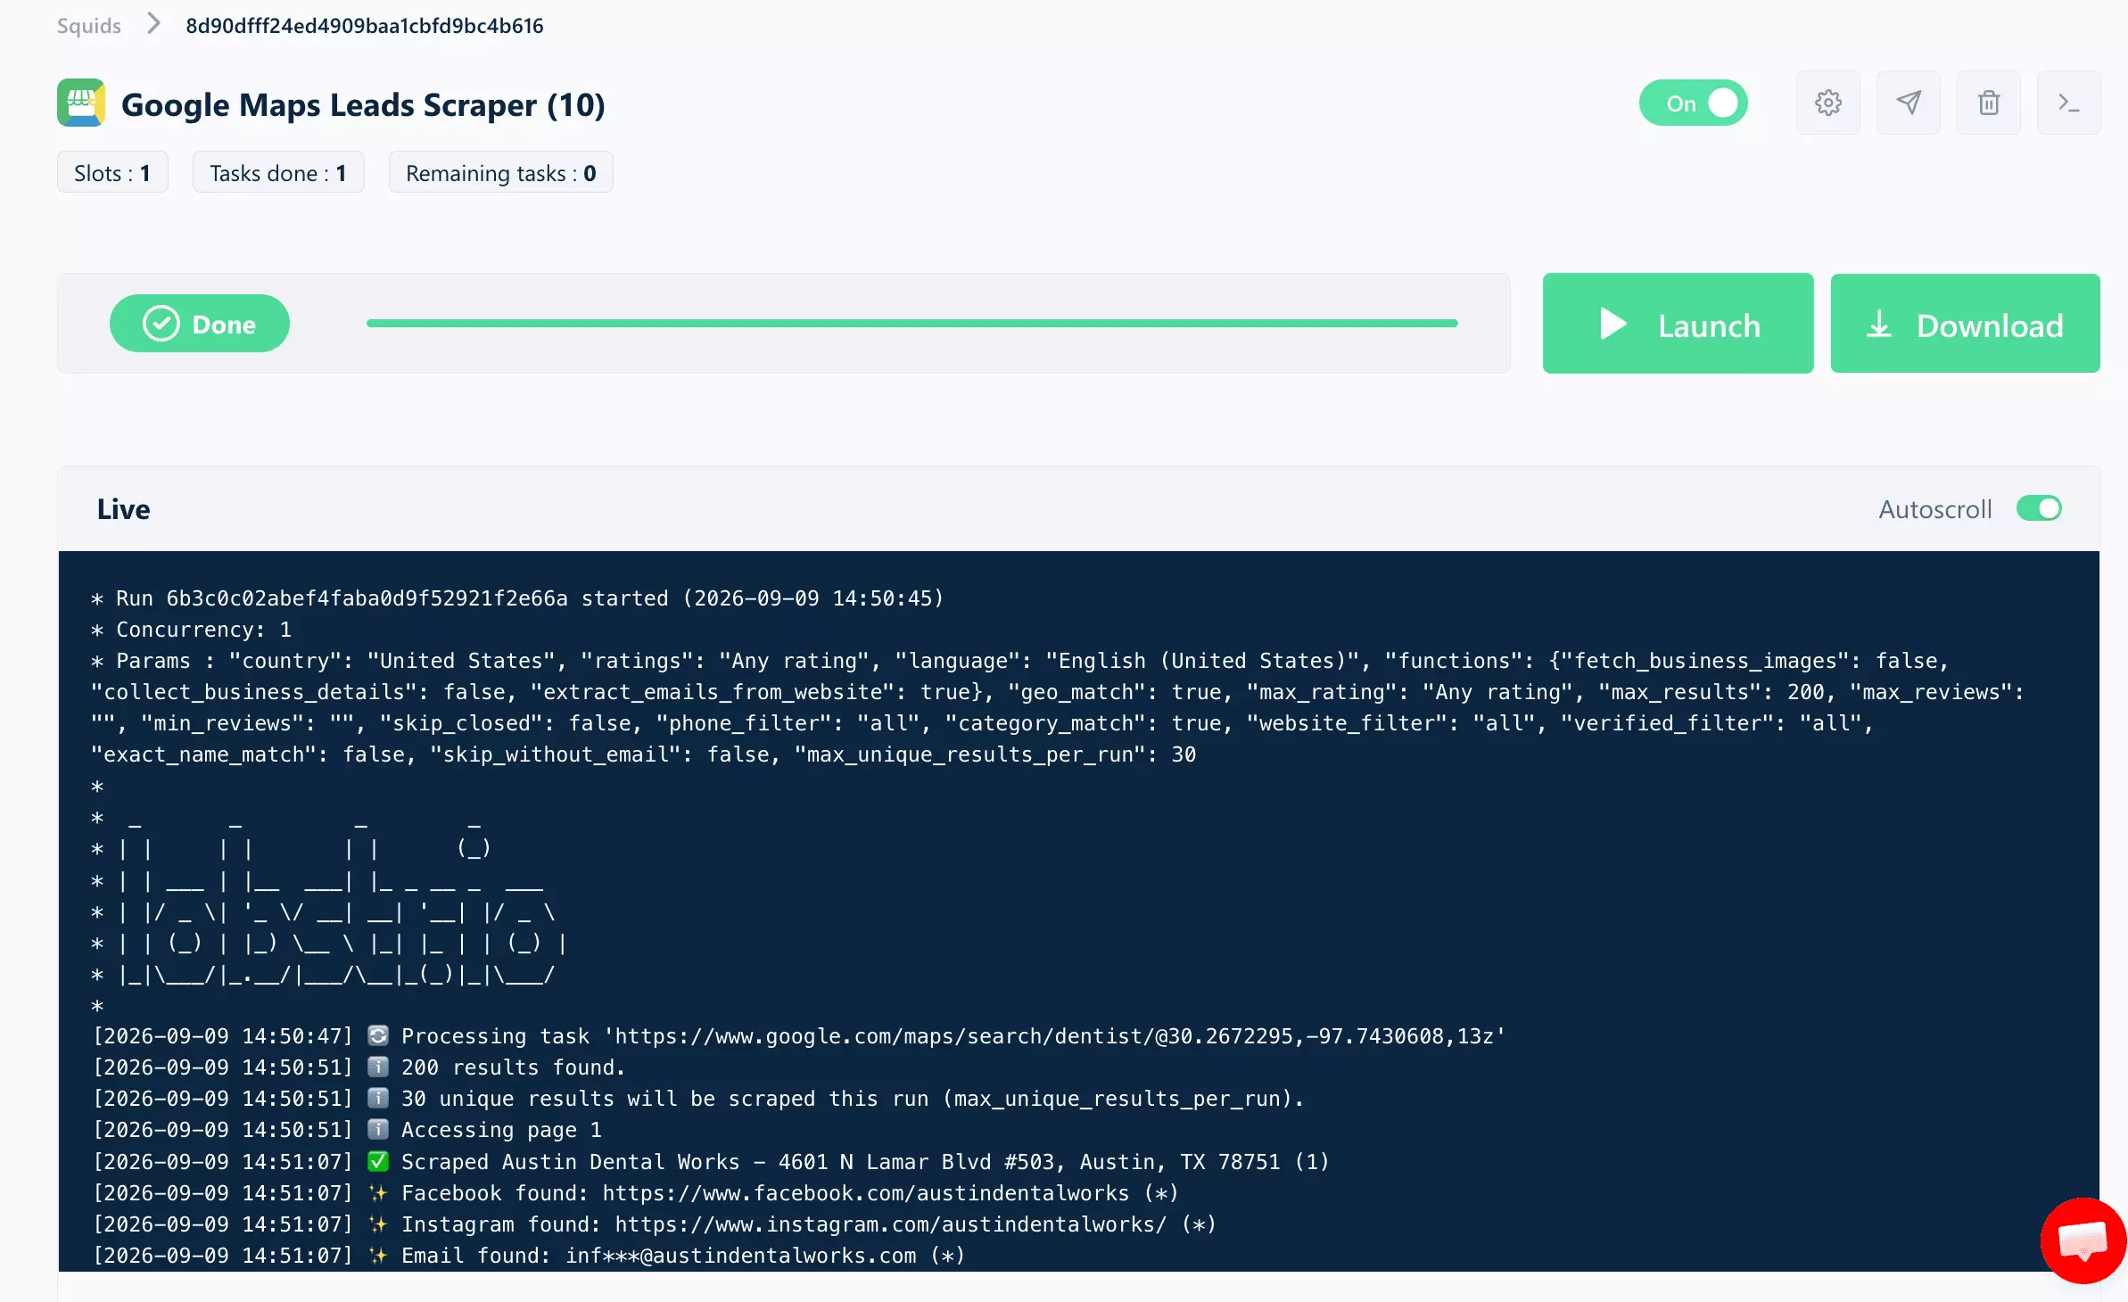Image resolution: width=2128 pixels, height=1302 pixels.
Task: Click the Google Maps Leads Scraper title
Action: [x=362, y=104]
